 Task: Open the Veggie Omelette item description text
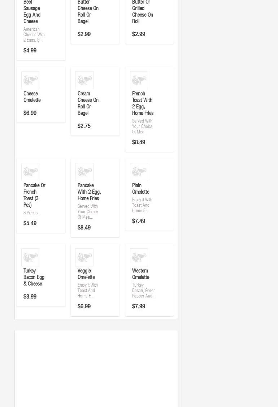click(87, 291)
